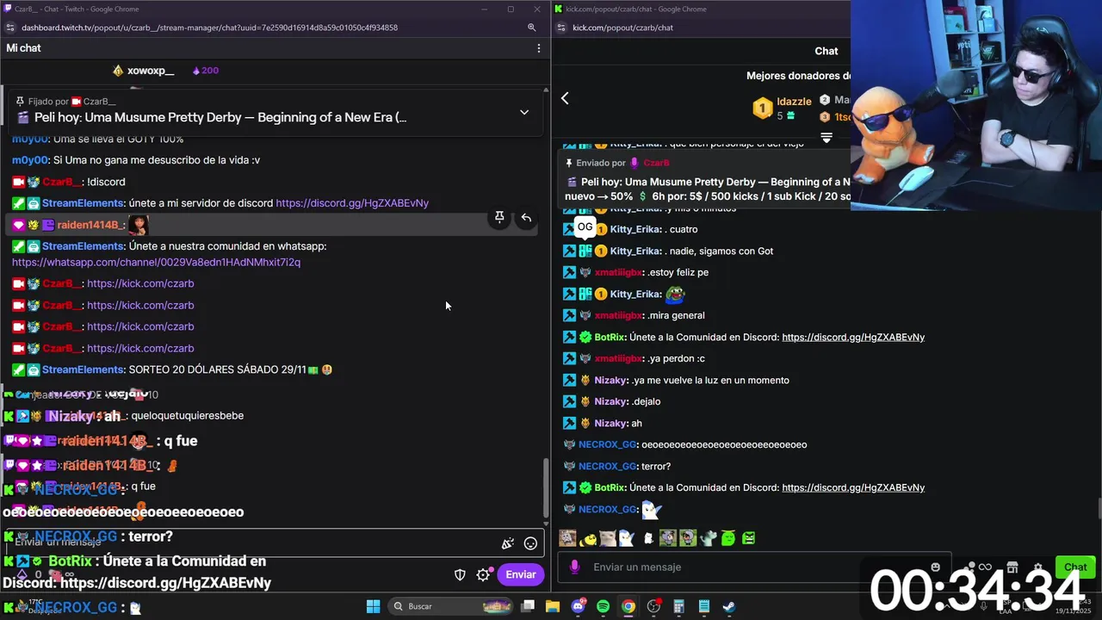Click the raiden1414B username in Twitch chat
The image size is (1102, 620).
[x=88, y=225]
